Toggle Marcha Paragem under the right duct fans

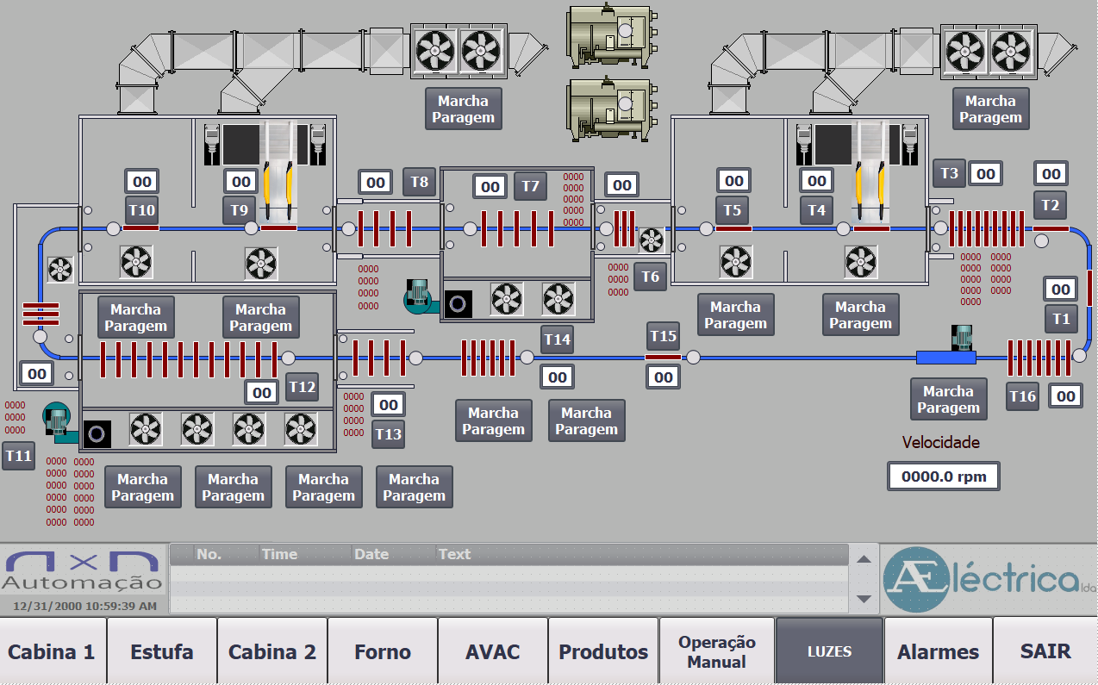989,109
